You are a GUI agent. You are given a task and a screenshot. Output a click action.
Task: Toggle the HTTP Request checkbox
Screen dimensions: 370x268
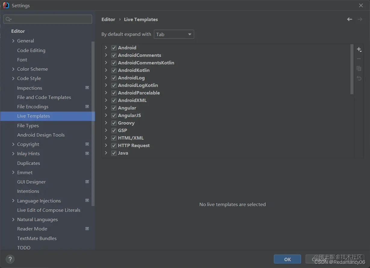114,146
